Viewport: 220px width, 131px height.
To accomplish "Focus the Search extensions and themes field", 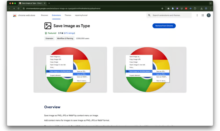I will pos(169,15).
